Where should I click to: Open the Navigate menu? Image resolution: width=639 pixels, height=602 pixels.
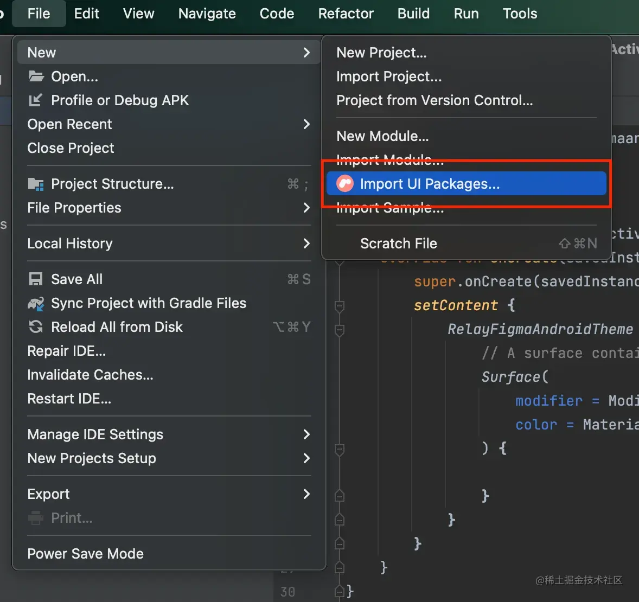click(x=207, y=14)
